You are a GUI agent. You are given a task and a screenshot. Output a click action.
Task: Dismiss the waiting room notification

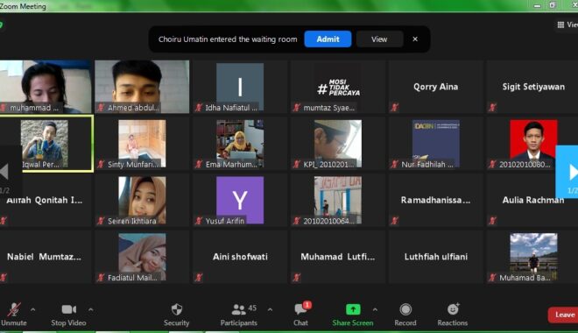(415, 39)
